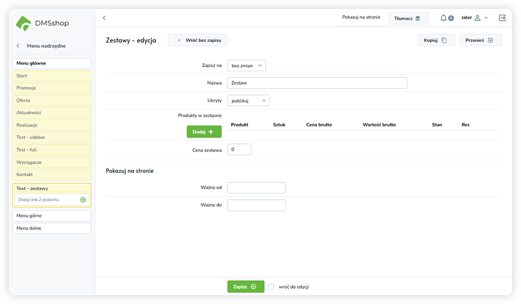Open the Promocje menu item
The image size is (521, 304).
pos(51,88)
